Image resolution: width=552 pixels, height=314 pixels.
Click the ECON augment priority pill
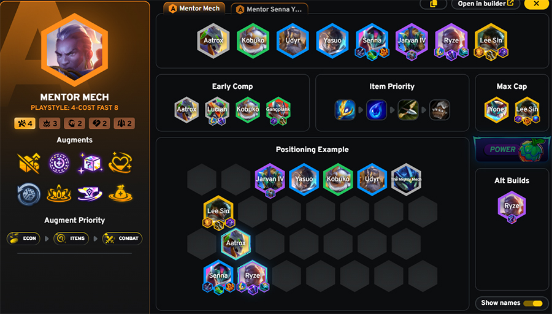[x=23, y=239]
